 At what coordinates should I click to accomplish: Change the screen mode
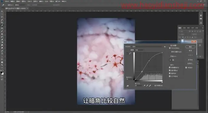click(x=2, y=80)
